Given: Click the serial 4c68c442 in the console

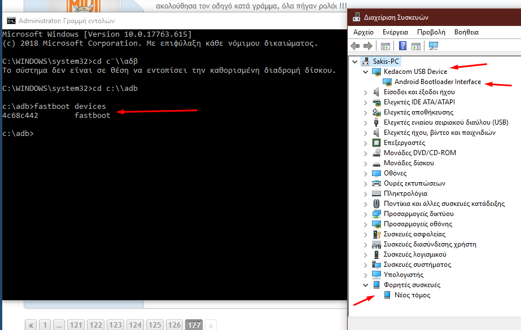Looking at the screenshot, I should (20, 116).
